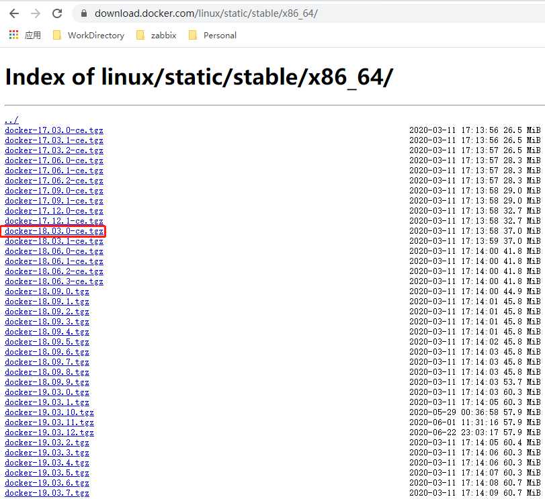The image size is (545, 499).
Task: Download docker-18.06.2-ce.tgz
Action: point(54,271)
